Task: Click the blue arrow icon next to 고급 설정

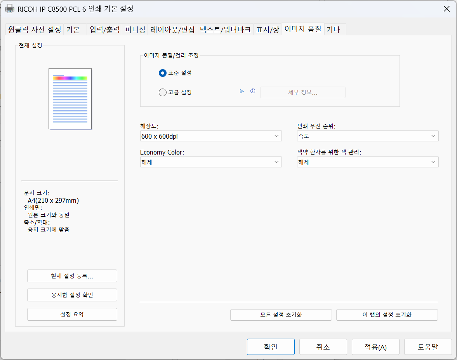Action: (x=242, y=91)
